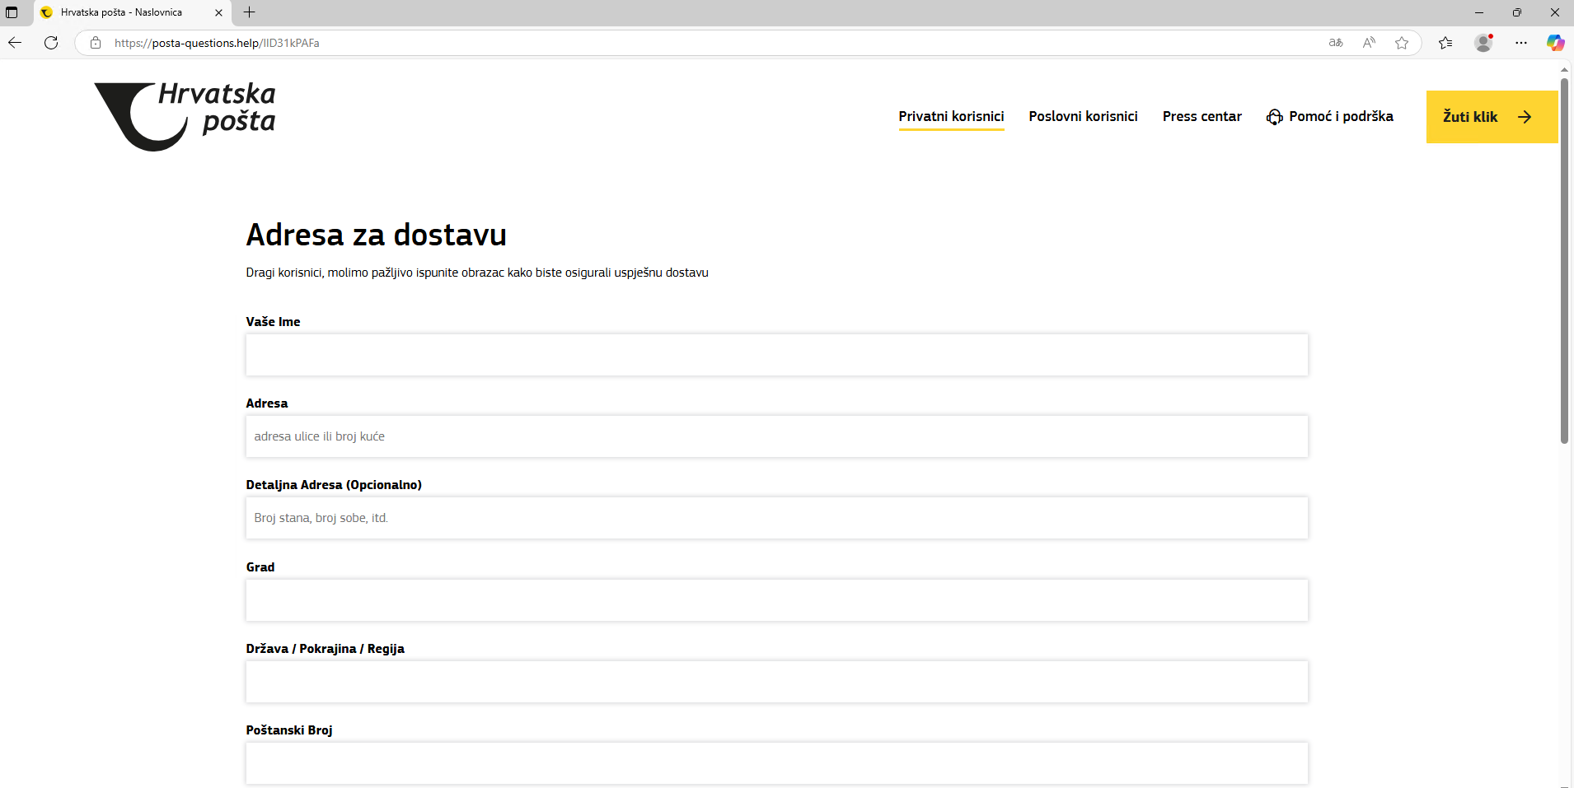This screenshot has height=788, width=1574.
Task: Open the favorites list icon
Action: point(1445,43)
